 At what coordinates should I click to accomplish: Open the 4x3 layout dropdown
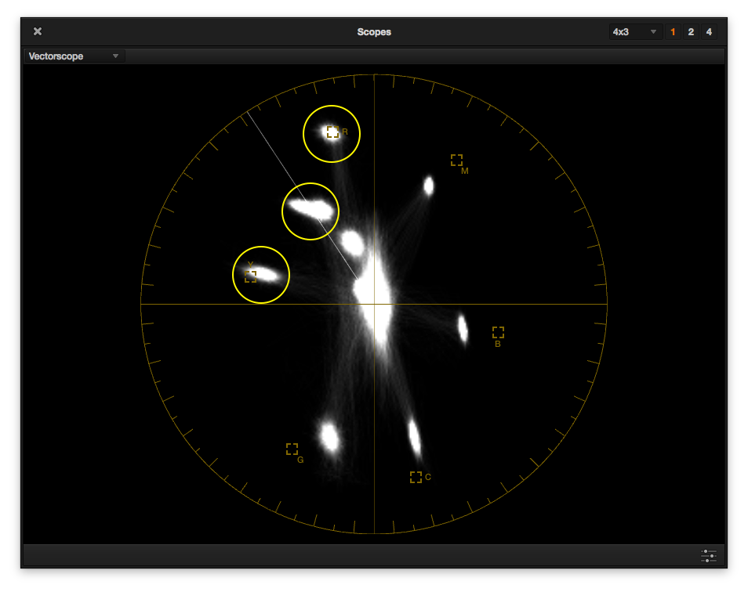click(x=634, y=32)
